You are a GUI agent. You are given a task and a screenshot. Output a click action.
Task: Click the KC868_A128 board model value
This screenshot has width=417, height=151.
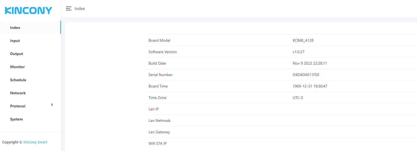coord(301,40)
